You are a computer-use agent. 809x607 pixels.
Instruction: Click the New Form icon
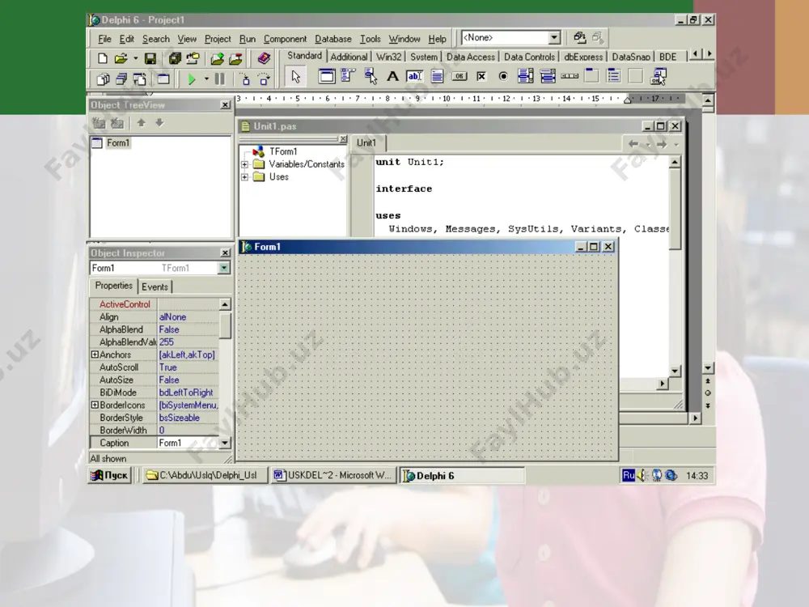tap(163, 79)
